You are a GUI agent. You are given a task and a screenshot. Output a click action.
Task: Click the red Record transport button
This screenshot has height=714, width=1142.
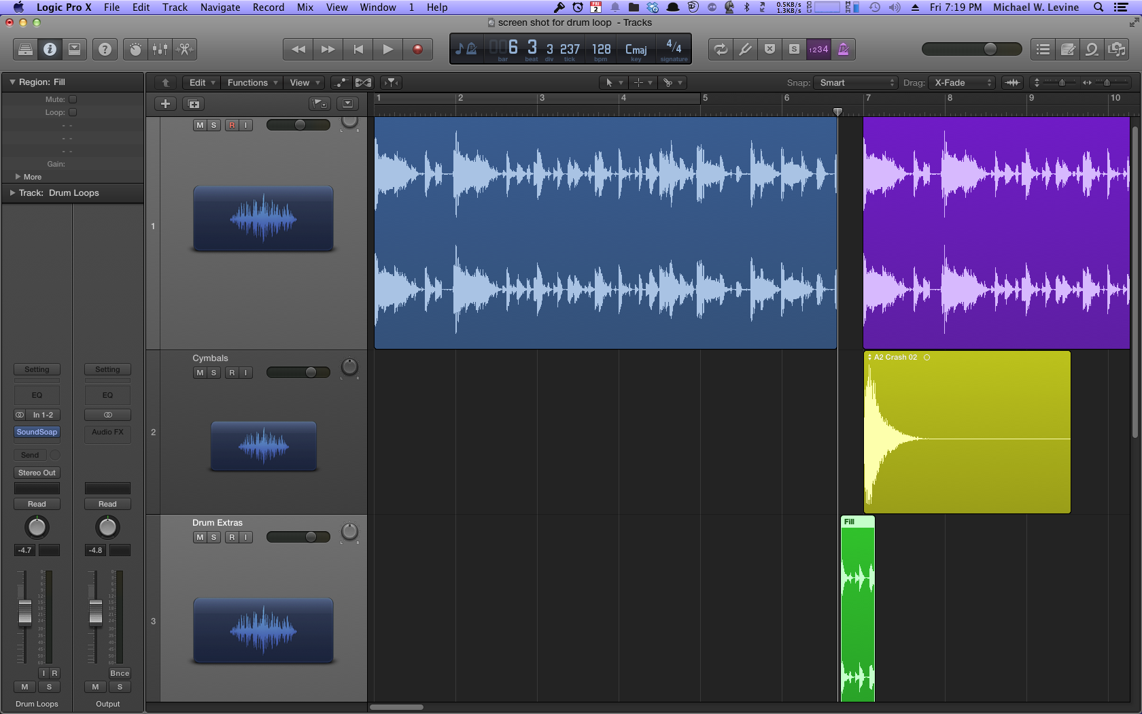tap(417, 49)
